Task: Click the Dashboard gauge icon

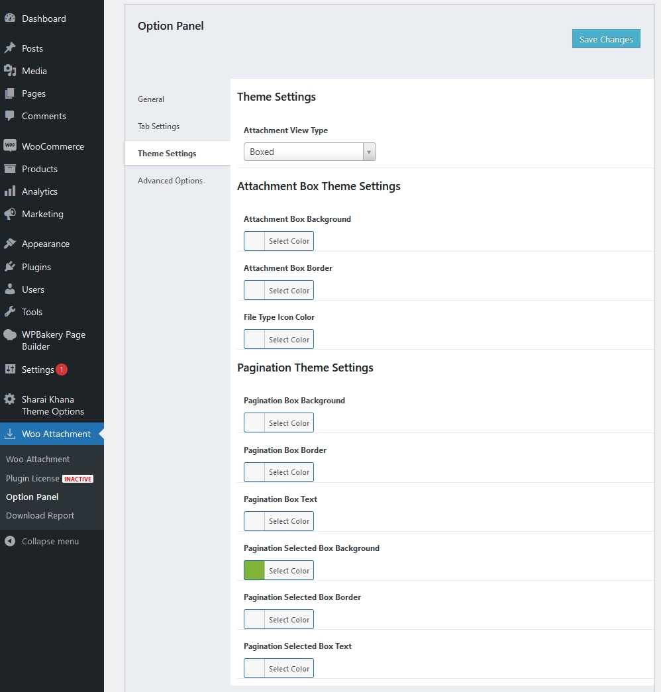Action: pyautogui.click(x=10, y=19)
